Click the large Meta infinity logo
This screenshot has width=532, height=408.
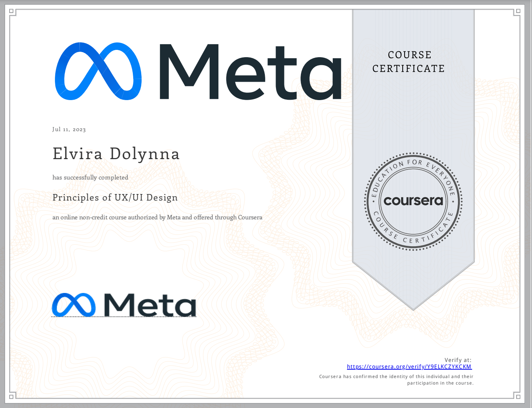(x=98, y=71)
